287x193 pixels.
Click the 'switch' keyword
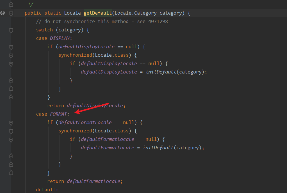coord(44,30)
